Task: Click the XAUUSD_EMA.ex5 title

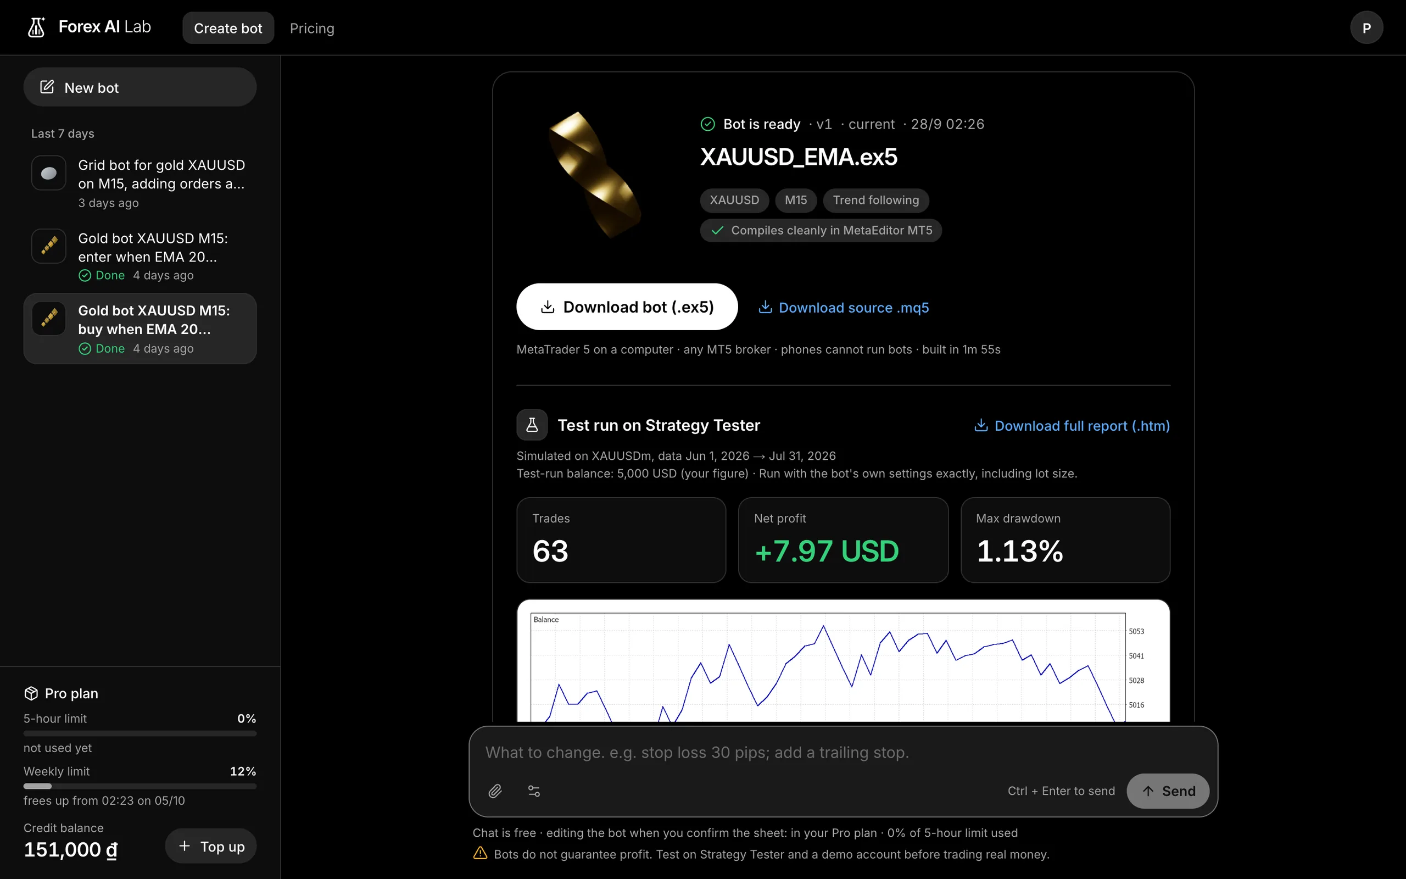Action: tap(799, 157)
